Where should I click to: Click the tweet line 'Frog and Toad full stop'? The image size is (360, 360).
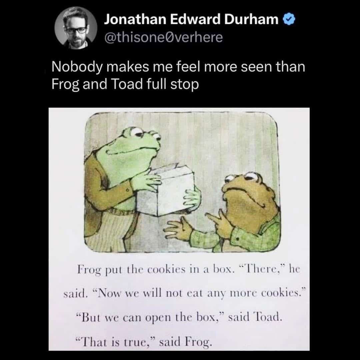click(125, 84)
